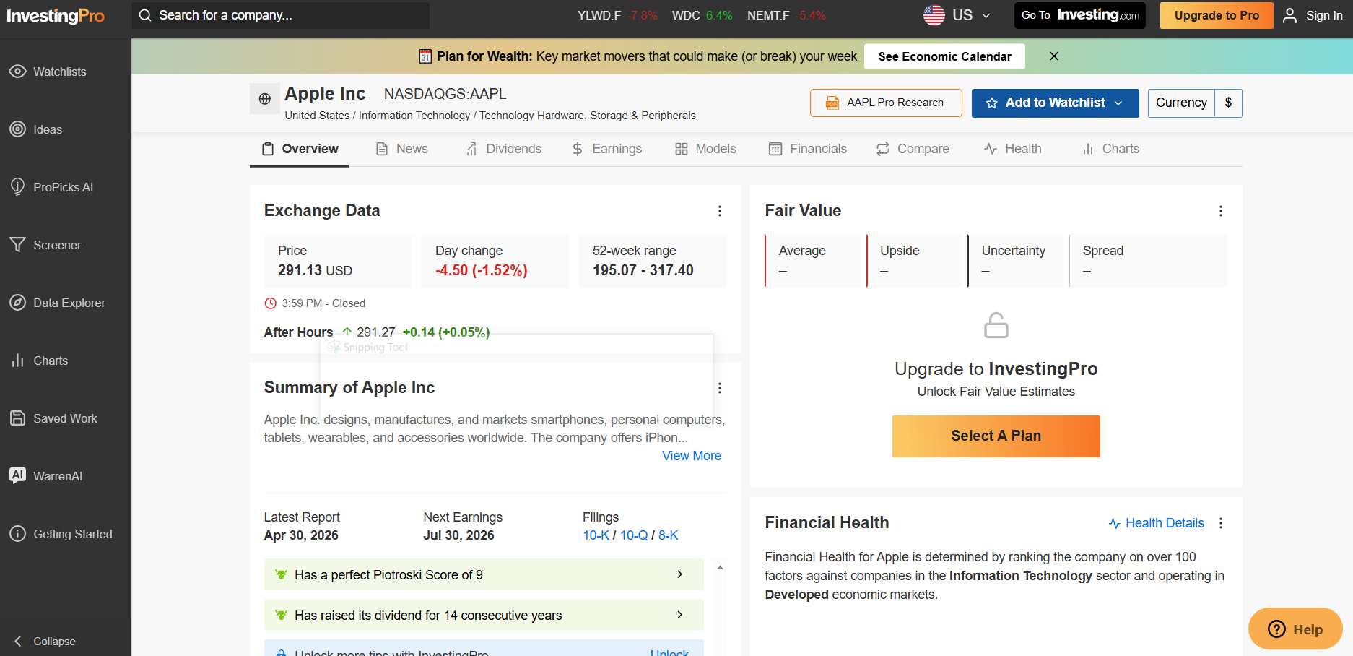Viewport: 1353px width, 656px height.
Task: Switch to the Financials tab
Action: point(808,149)
